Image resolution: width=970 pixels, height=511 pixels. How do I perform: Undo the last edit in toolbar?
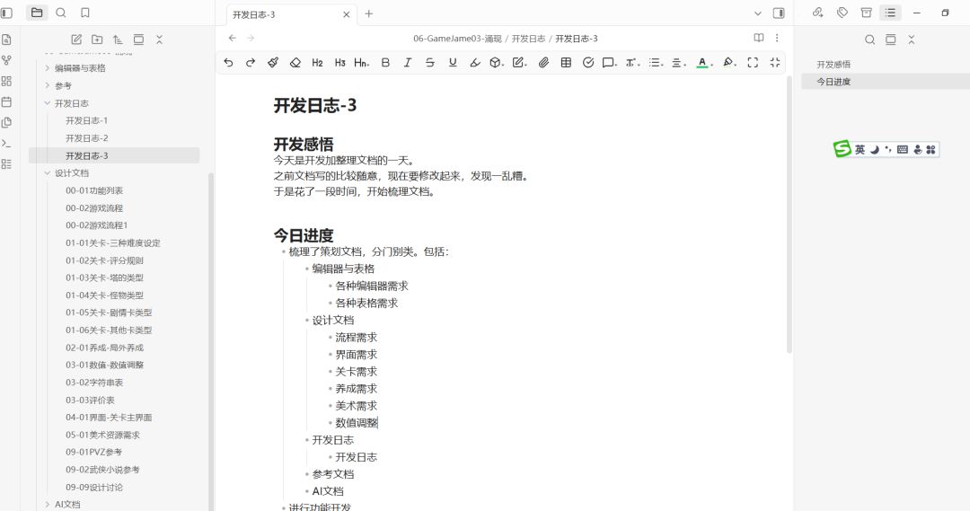228,63
